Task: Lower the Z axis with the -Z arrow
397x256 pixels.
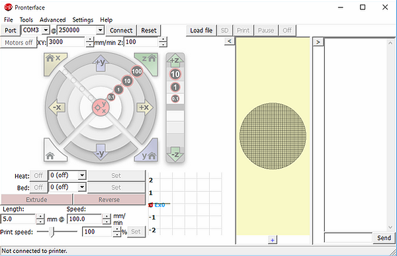Action: pos(175,154)
